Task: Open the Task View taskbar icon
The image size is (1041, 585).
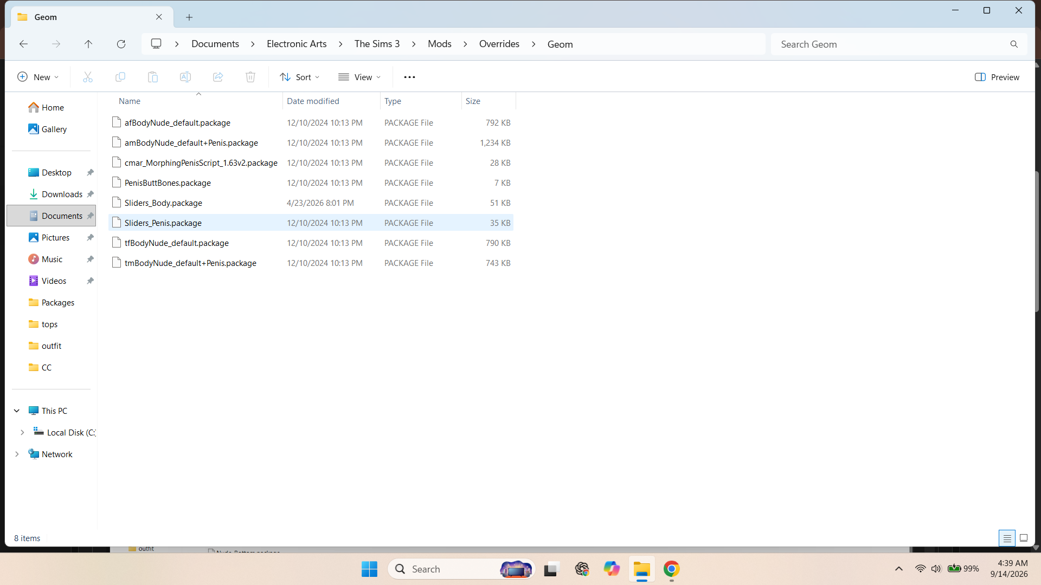Action: 551,569
